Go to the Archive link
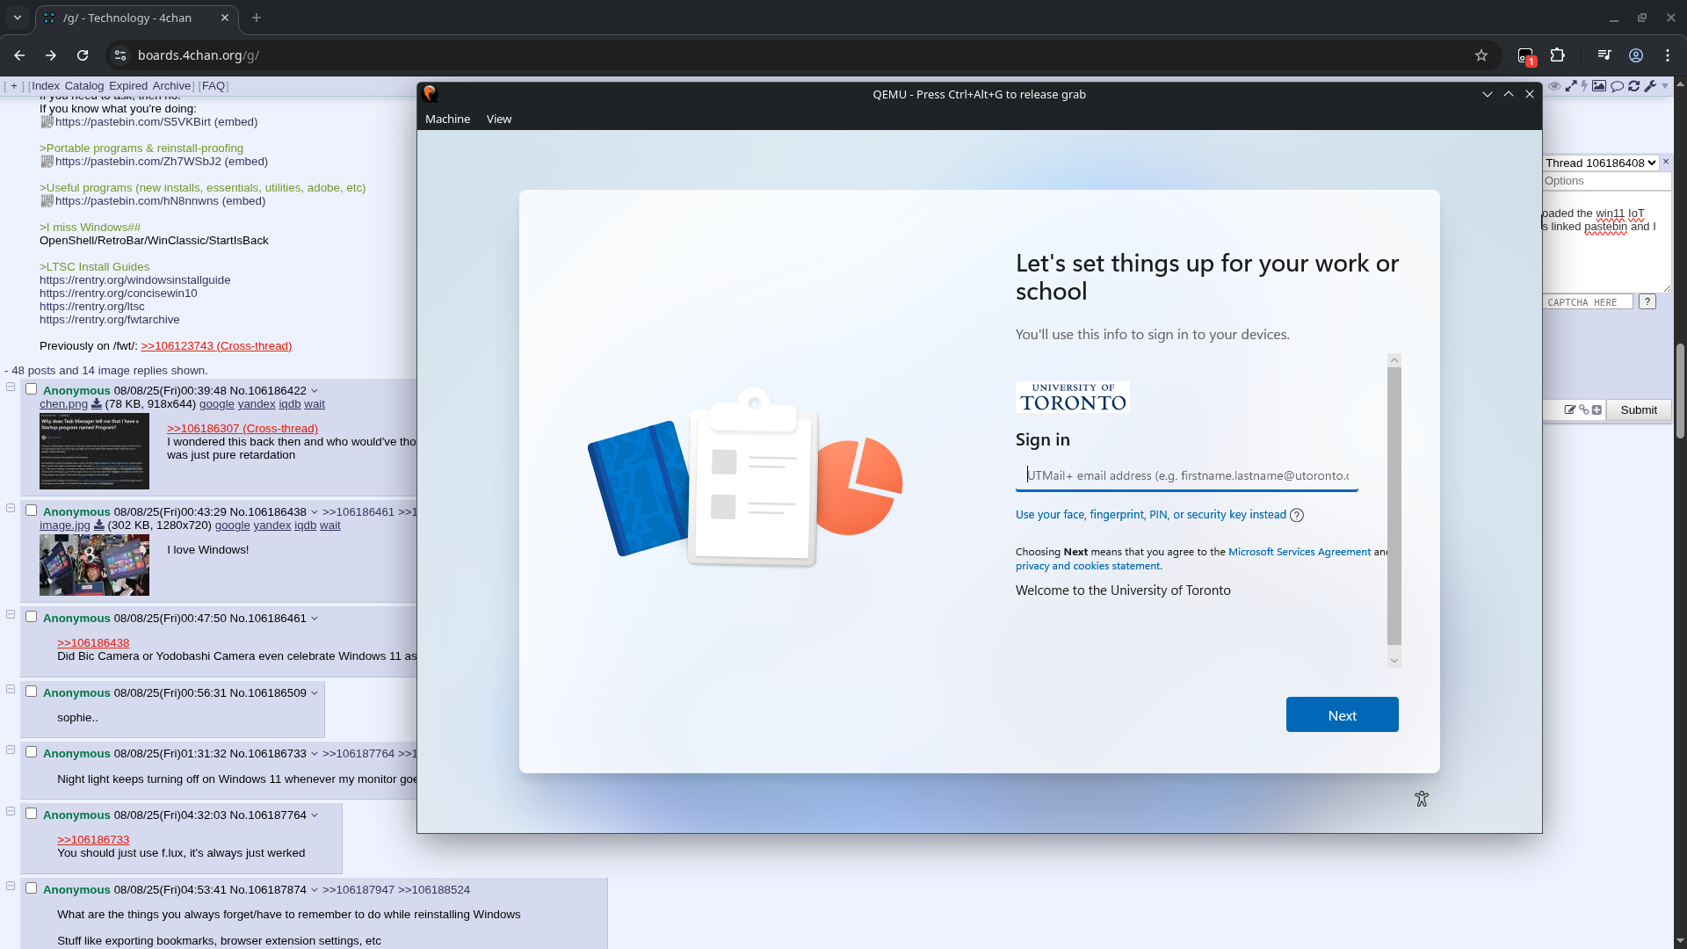This screenshot has width=1687, height=949. [x=171, y=86]
